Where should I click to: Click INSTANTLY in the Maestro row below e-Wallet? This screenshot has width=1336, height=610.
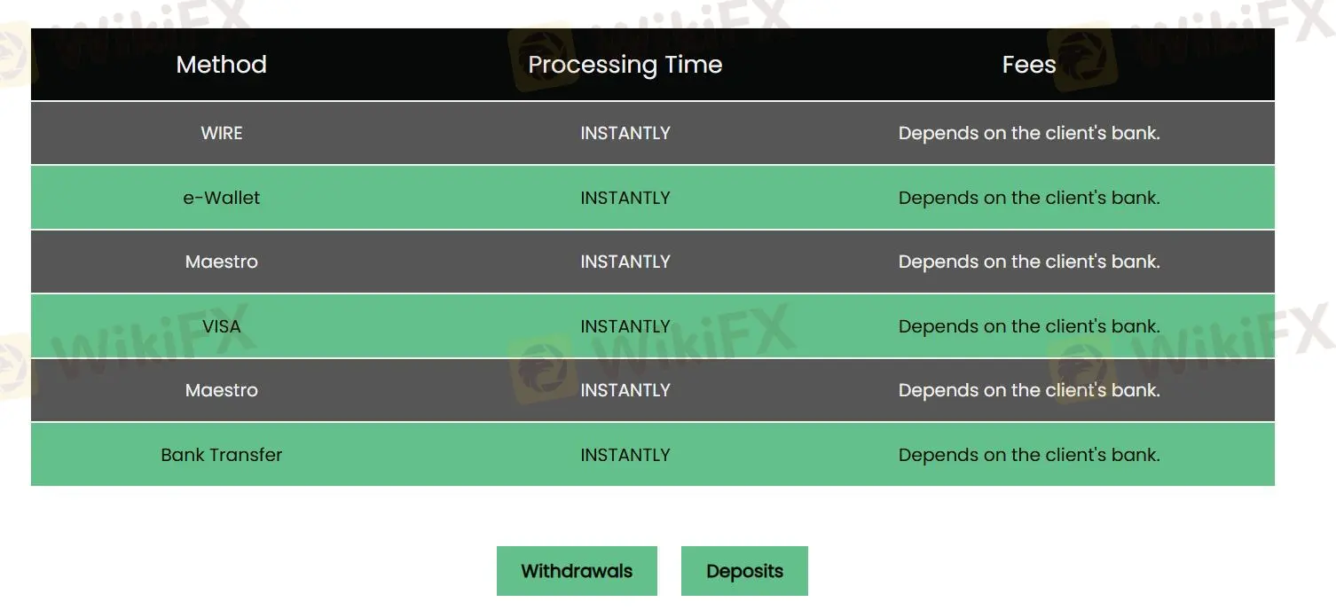click(625, 262)
